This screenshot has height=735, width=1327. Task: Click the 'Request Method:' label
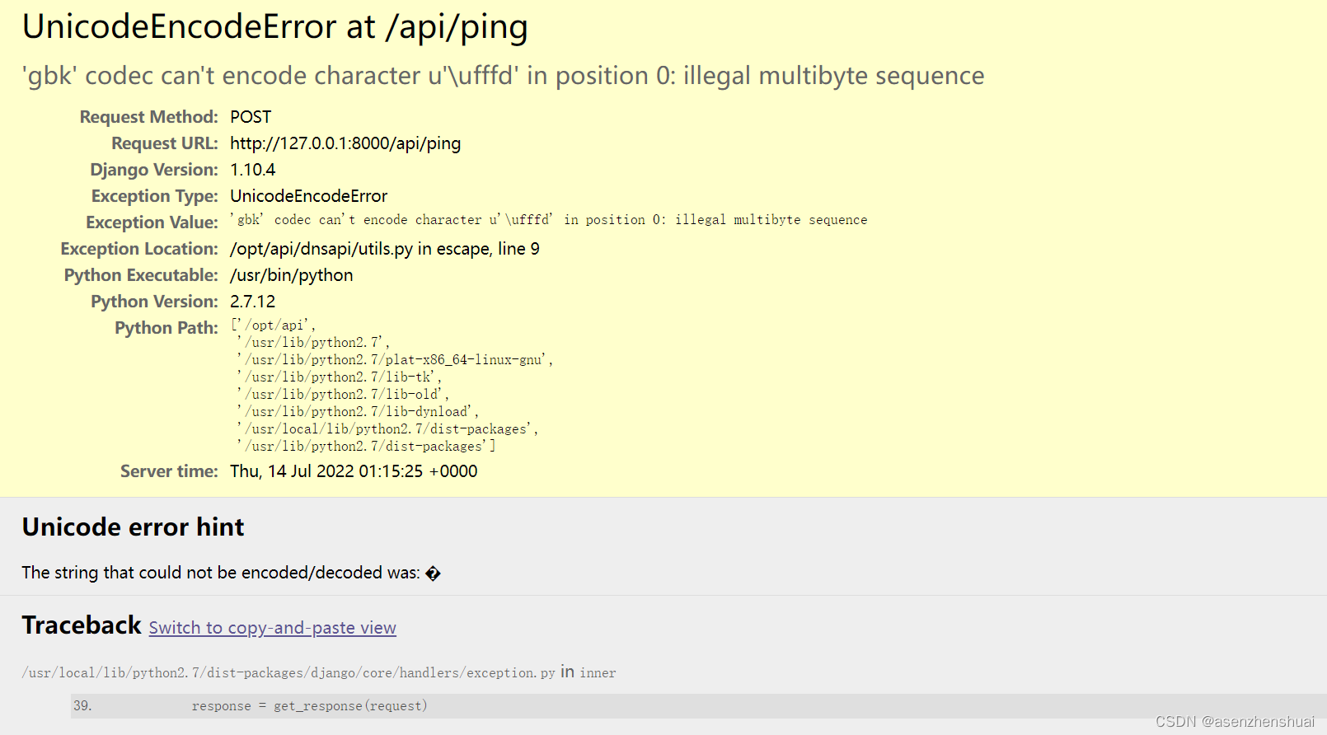click(x=148, y=117)
